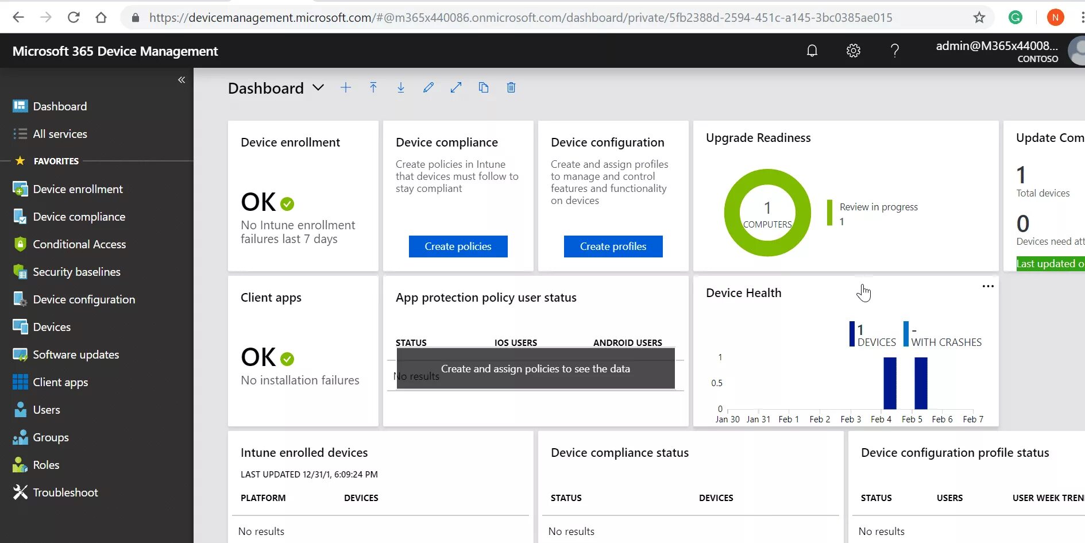Click the Create profiles button
Screen dimensions: 1085x543
613,247
